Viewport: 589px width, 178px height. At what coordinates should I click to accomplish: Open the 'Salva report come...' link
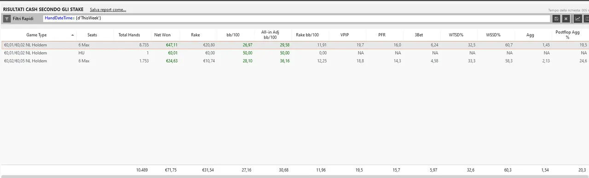click(108, 10)
